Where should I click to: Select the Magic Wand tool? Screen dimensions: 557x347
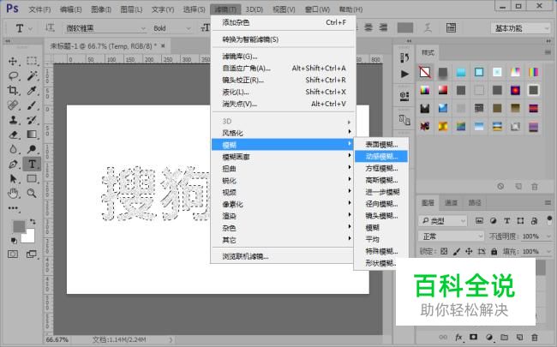pos(32,75)
